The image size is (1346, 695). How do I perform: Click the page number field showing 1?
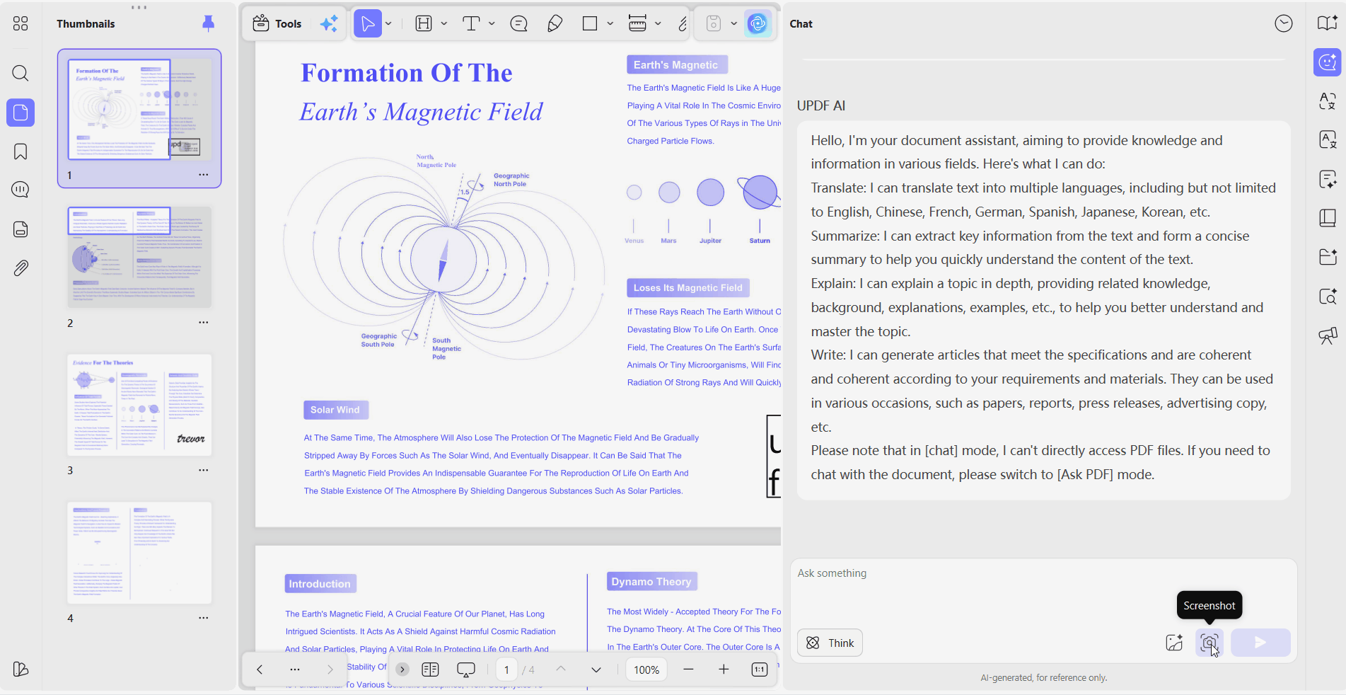506,670
